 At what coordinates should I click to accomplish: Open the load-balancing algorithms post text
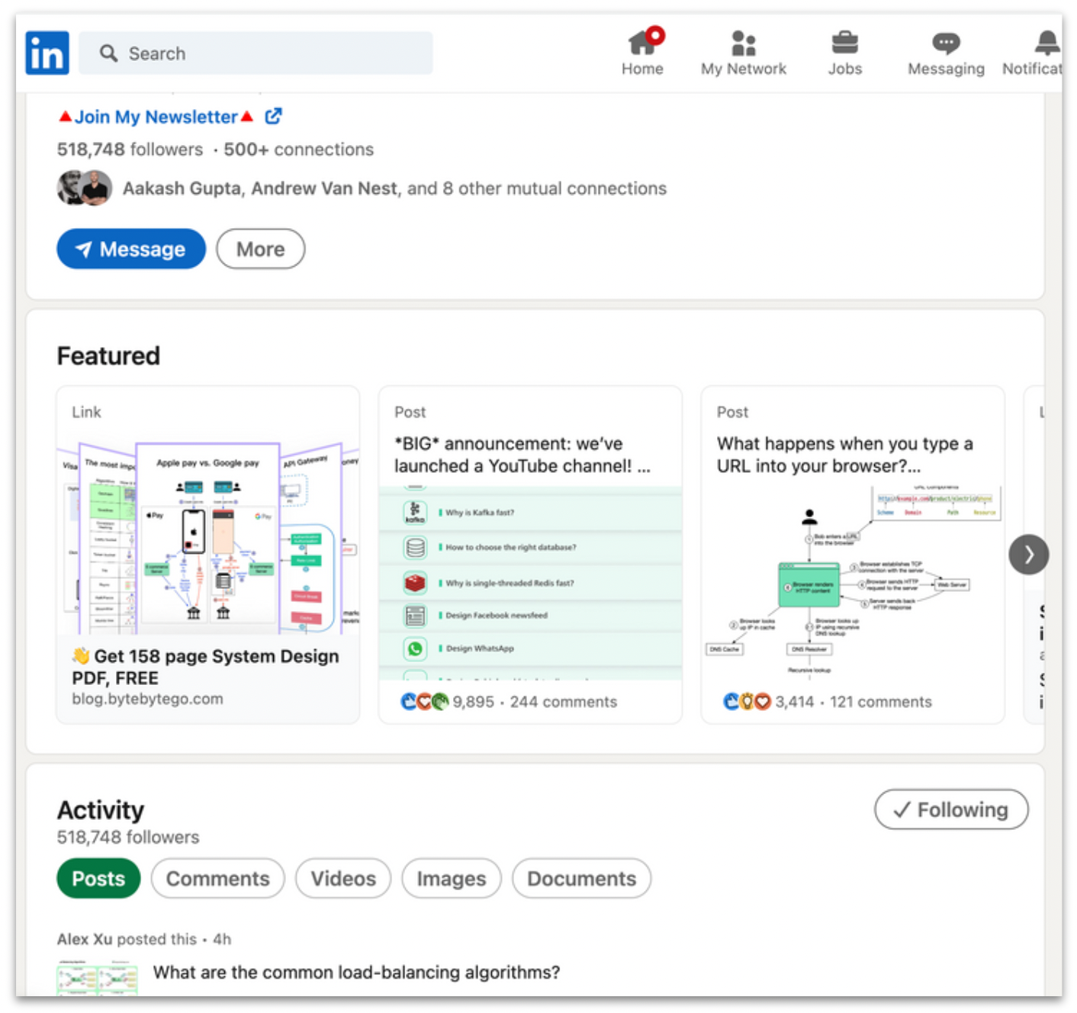pos(356,973)
